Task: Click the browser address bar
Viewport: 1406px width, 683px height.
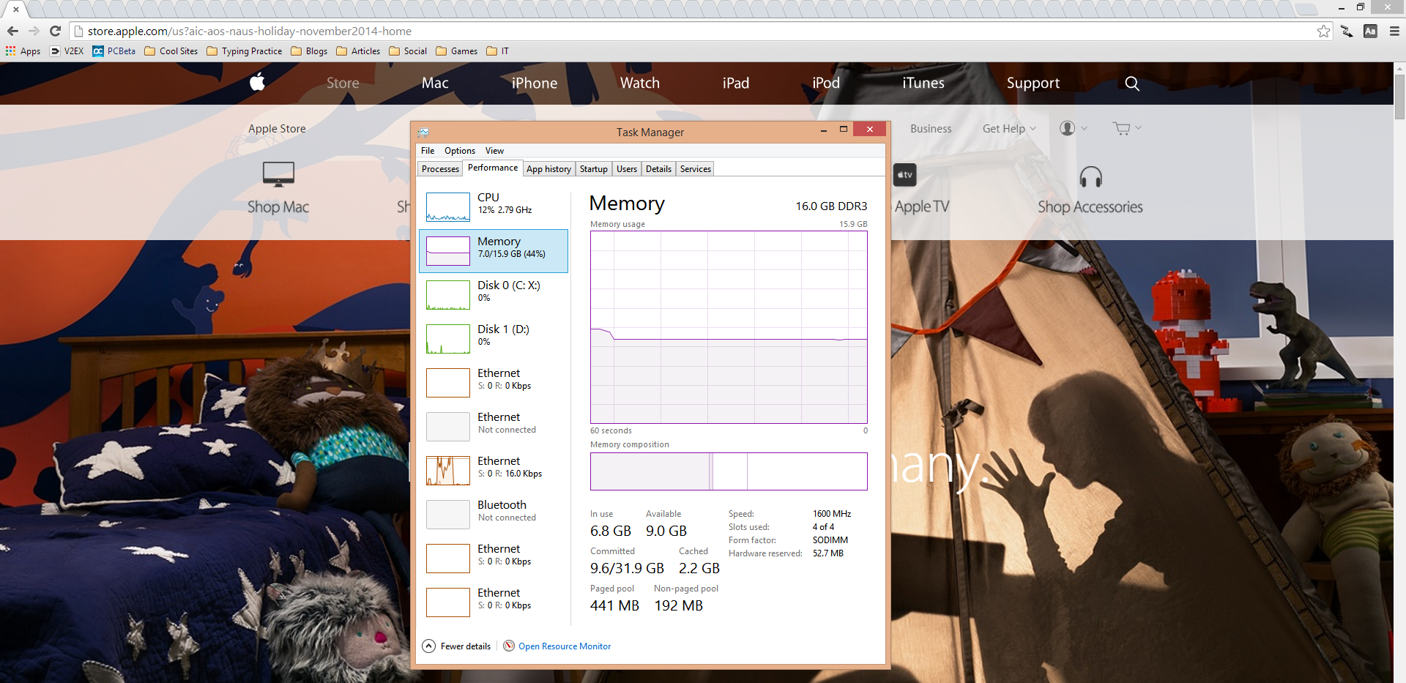Action: (x=659, y=31)
